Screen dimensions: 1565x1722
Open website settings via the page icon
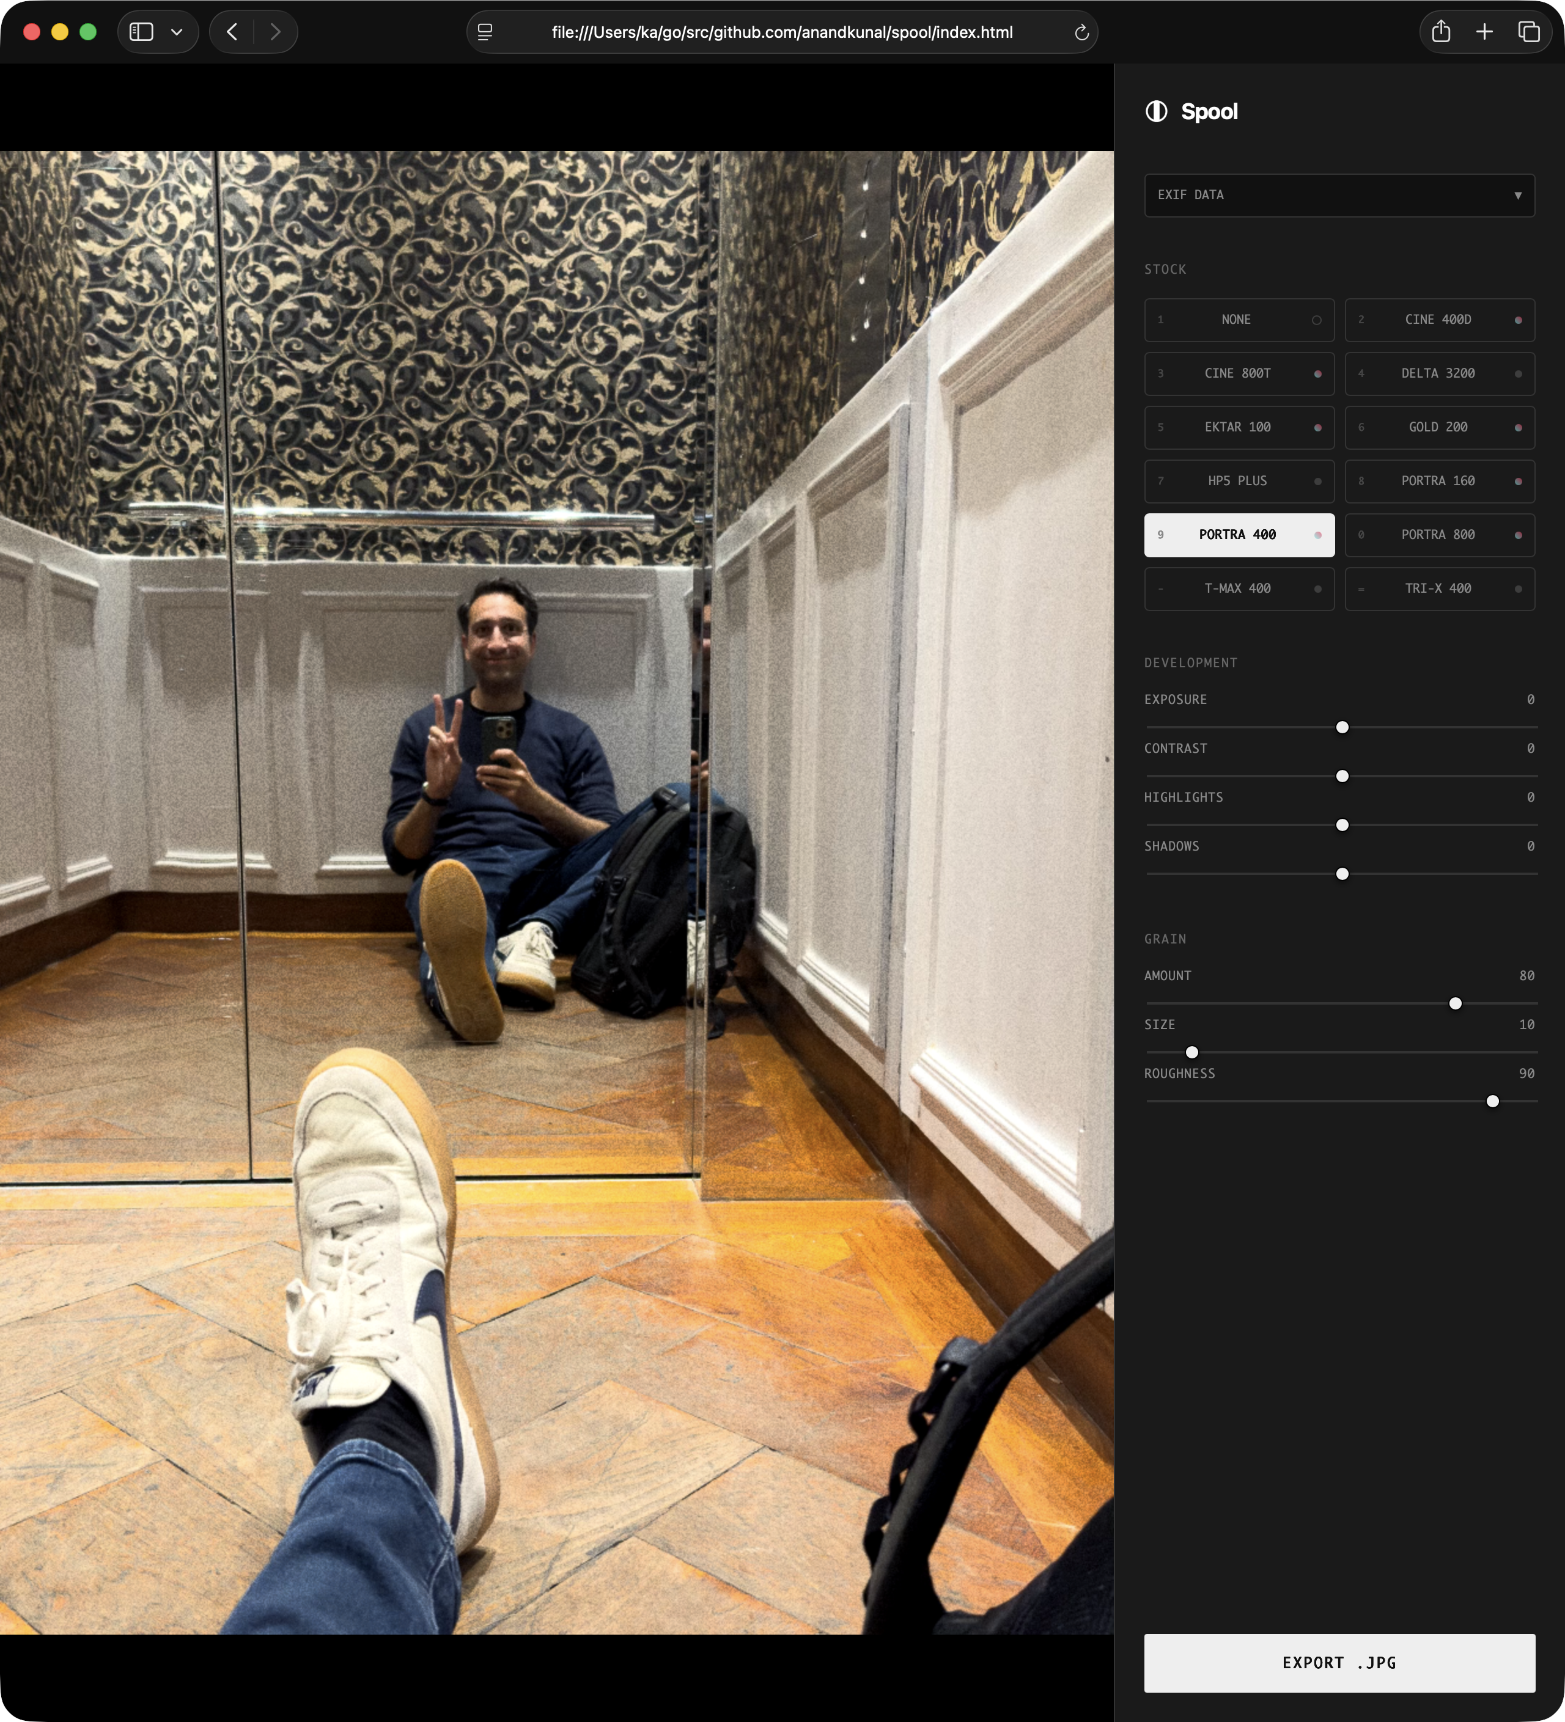(x=485, y=32)
